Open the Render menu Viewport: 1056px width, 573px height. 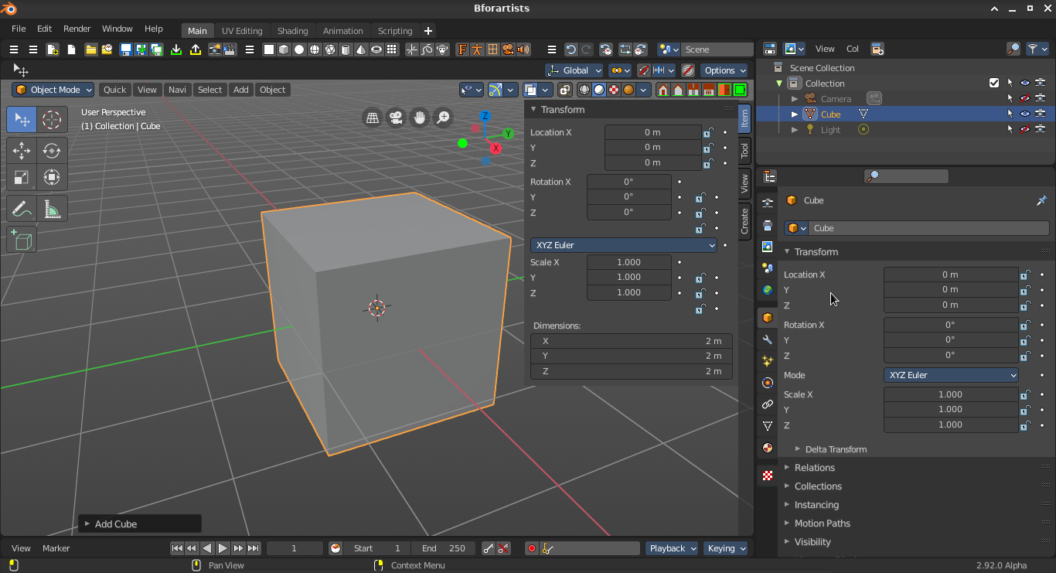(77, 29)
